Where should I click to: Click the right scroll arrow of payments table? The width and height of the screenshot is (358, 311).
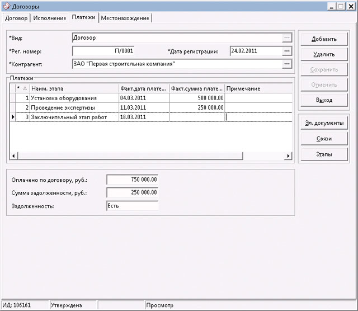(288, 155)
